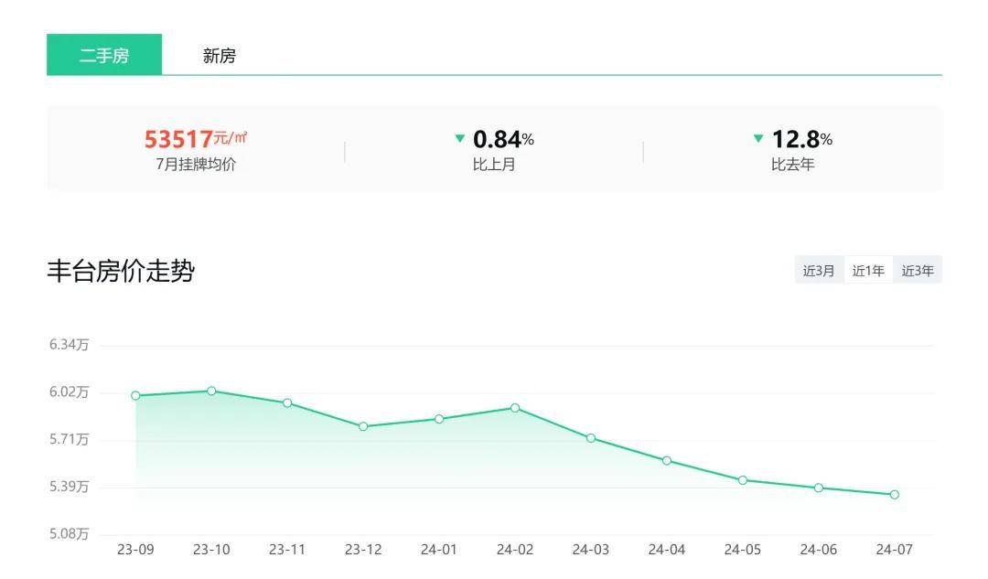Click the 12.8% year-over-year value
This screenshot has height=579, width=988.
801,139
